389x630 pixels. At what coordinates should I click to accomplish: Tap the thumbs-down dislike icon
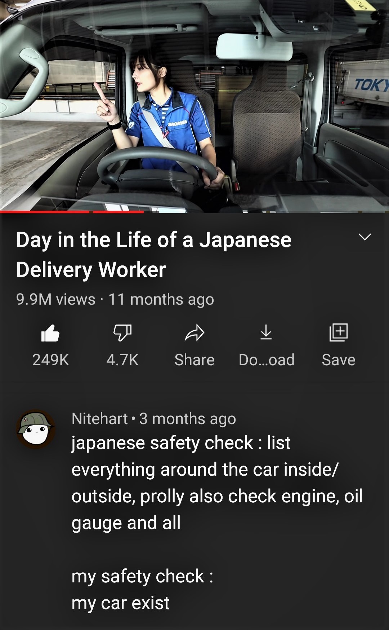click(122, 332)
